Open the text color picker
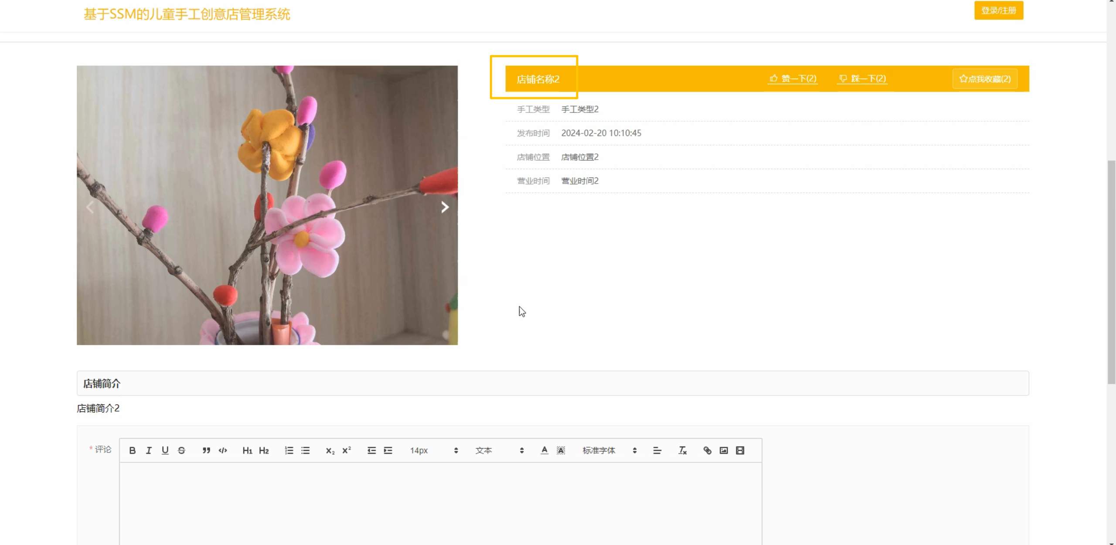The width and height of the screenshot is (1116, 545). coord(544,450)
